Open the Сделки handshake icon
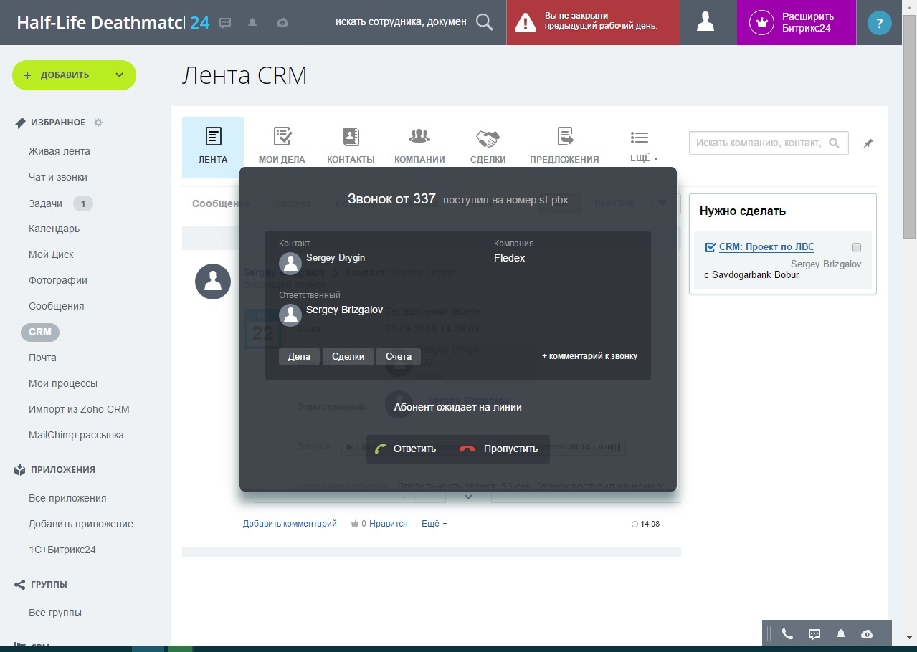 tap(488, 138)
